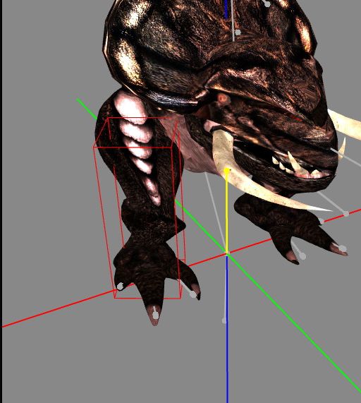This screenshot has width=361, height=403.
Task: Select the joint at right foot's outer claw
Action: click(343, 248)
